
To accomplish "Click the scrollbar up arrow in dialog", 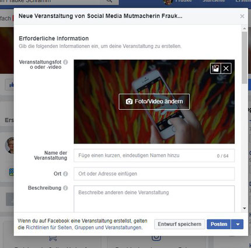I will (245, 29).
